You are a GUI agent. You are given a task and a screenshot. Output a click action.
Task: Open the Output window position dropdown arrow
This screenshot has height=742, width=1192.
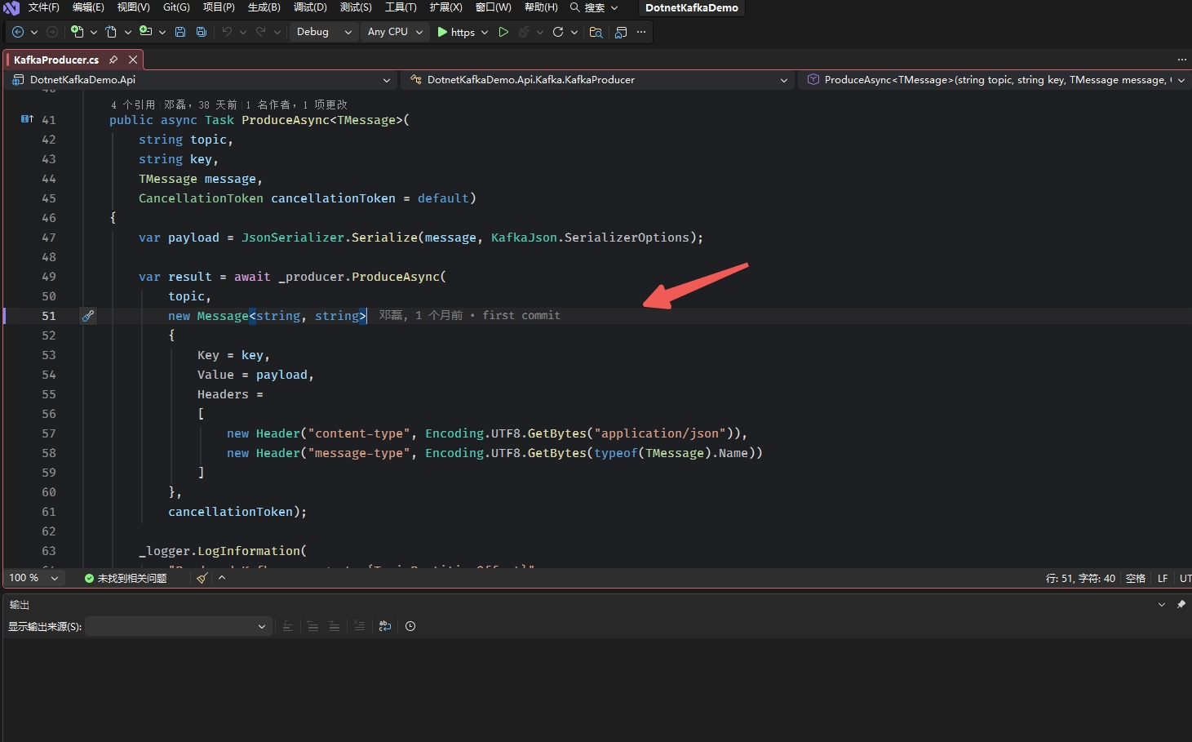pyautogui.click(x=1162, y=605)
